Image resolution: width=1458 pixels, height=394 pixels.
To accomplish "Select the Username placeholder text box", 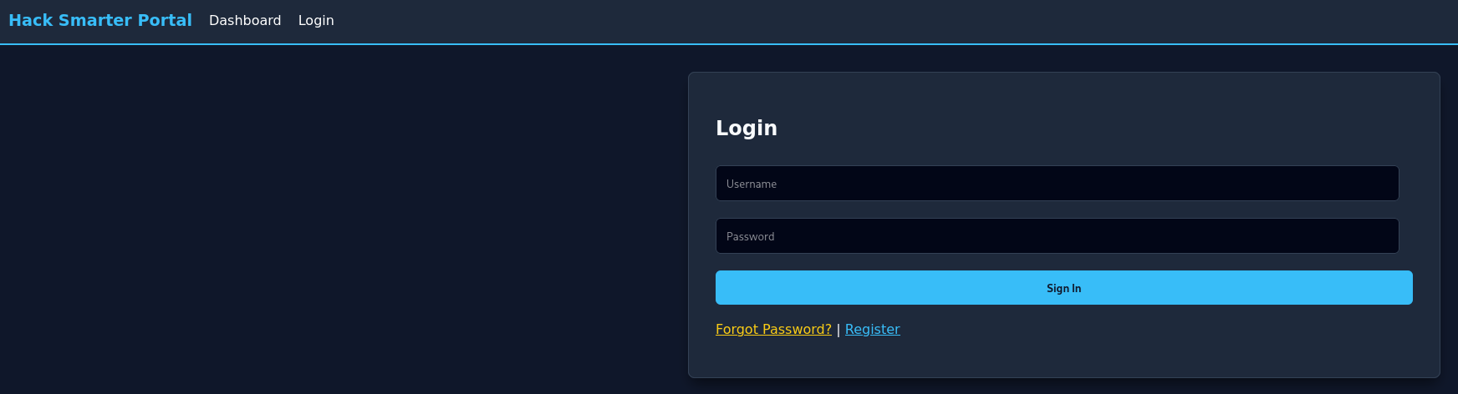I will [x=1057, y=184].
